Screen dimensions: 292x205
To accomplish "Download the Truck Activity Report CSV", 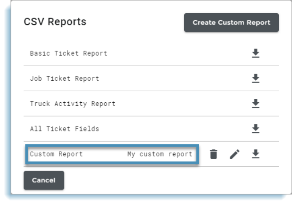I will point(255,104).
